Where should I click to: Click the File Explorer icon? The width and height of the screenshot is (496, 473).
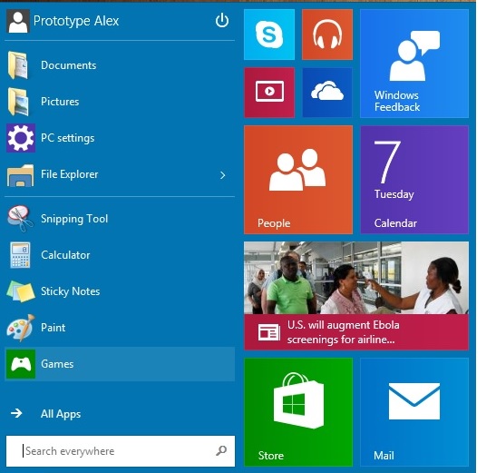pyautogui.click(x=20, y=175)
